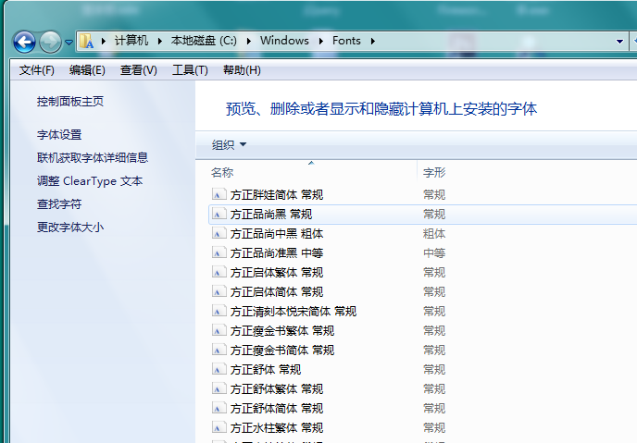Select the font name 方正品尚中黑 粗体
The height and width of the screenshot is (443, 637).
click(x=277, y=234)
